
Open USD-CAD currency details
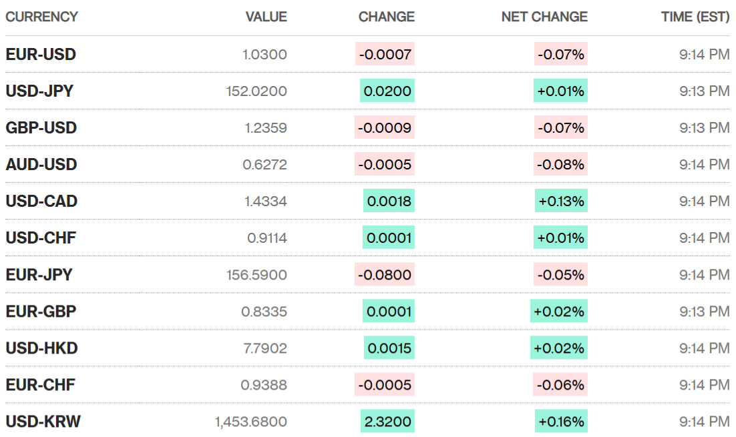(x=41, y=201)
